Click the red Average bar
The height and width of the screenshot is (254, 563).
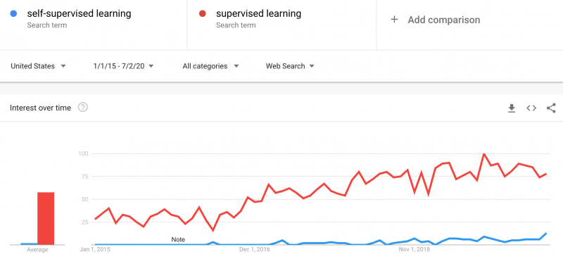(46, 219)
